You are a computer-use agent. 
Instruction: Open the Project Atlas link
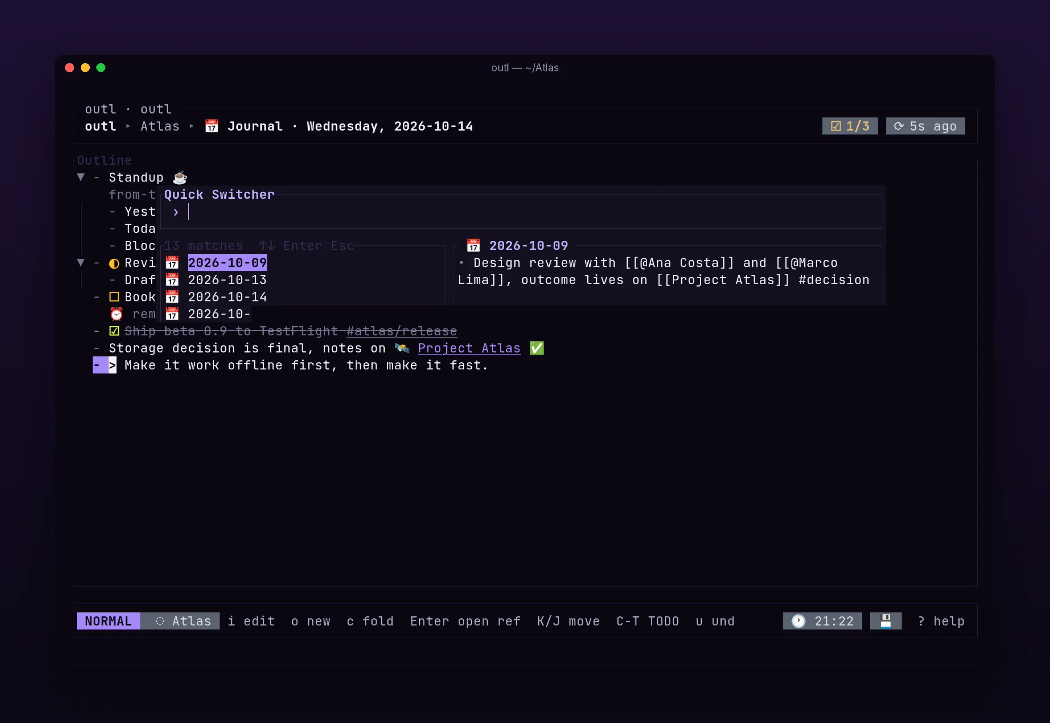tap(469, 348)
